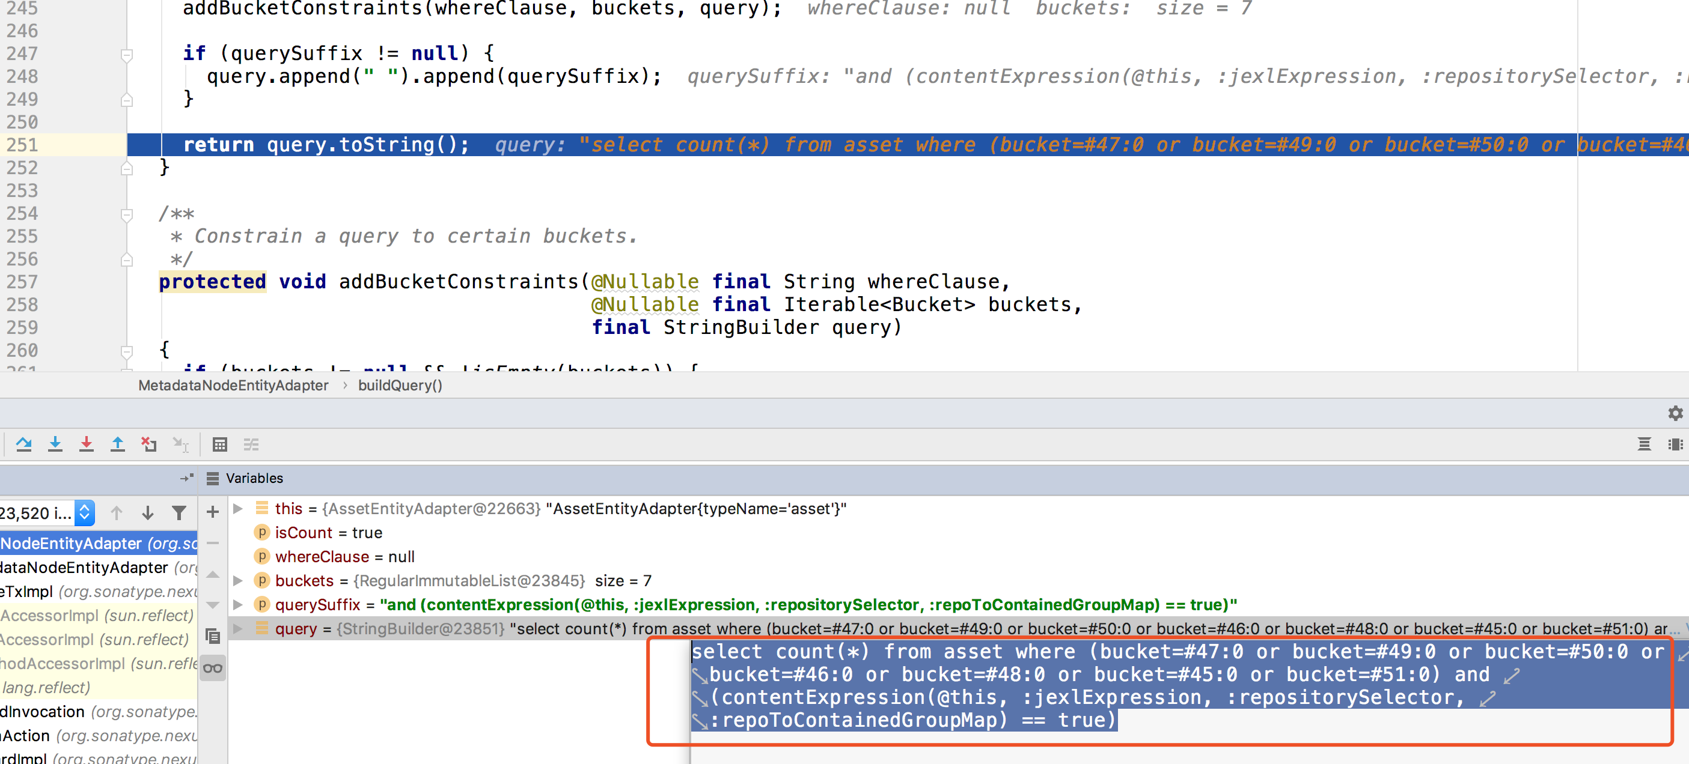Click the hide frames panel pin icon
The image size is (1689, 764).
point(187,478)
